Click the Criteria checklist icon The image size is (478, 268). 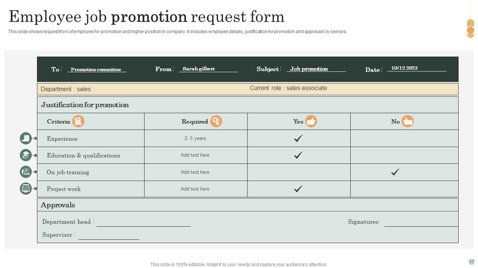click(78, 121)
